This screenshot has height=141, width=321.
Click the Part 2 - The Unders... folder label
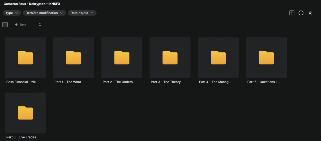119,82
